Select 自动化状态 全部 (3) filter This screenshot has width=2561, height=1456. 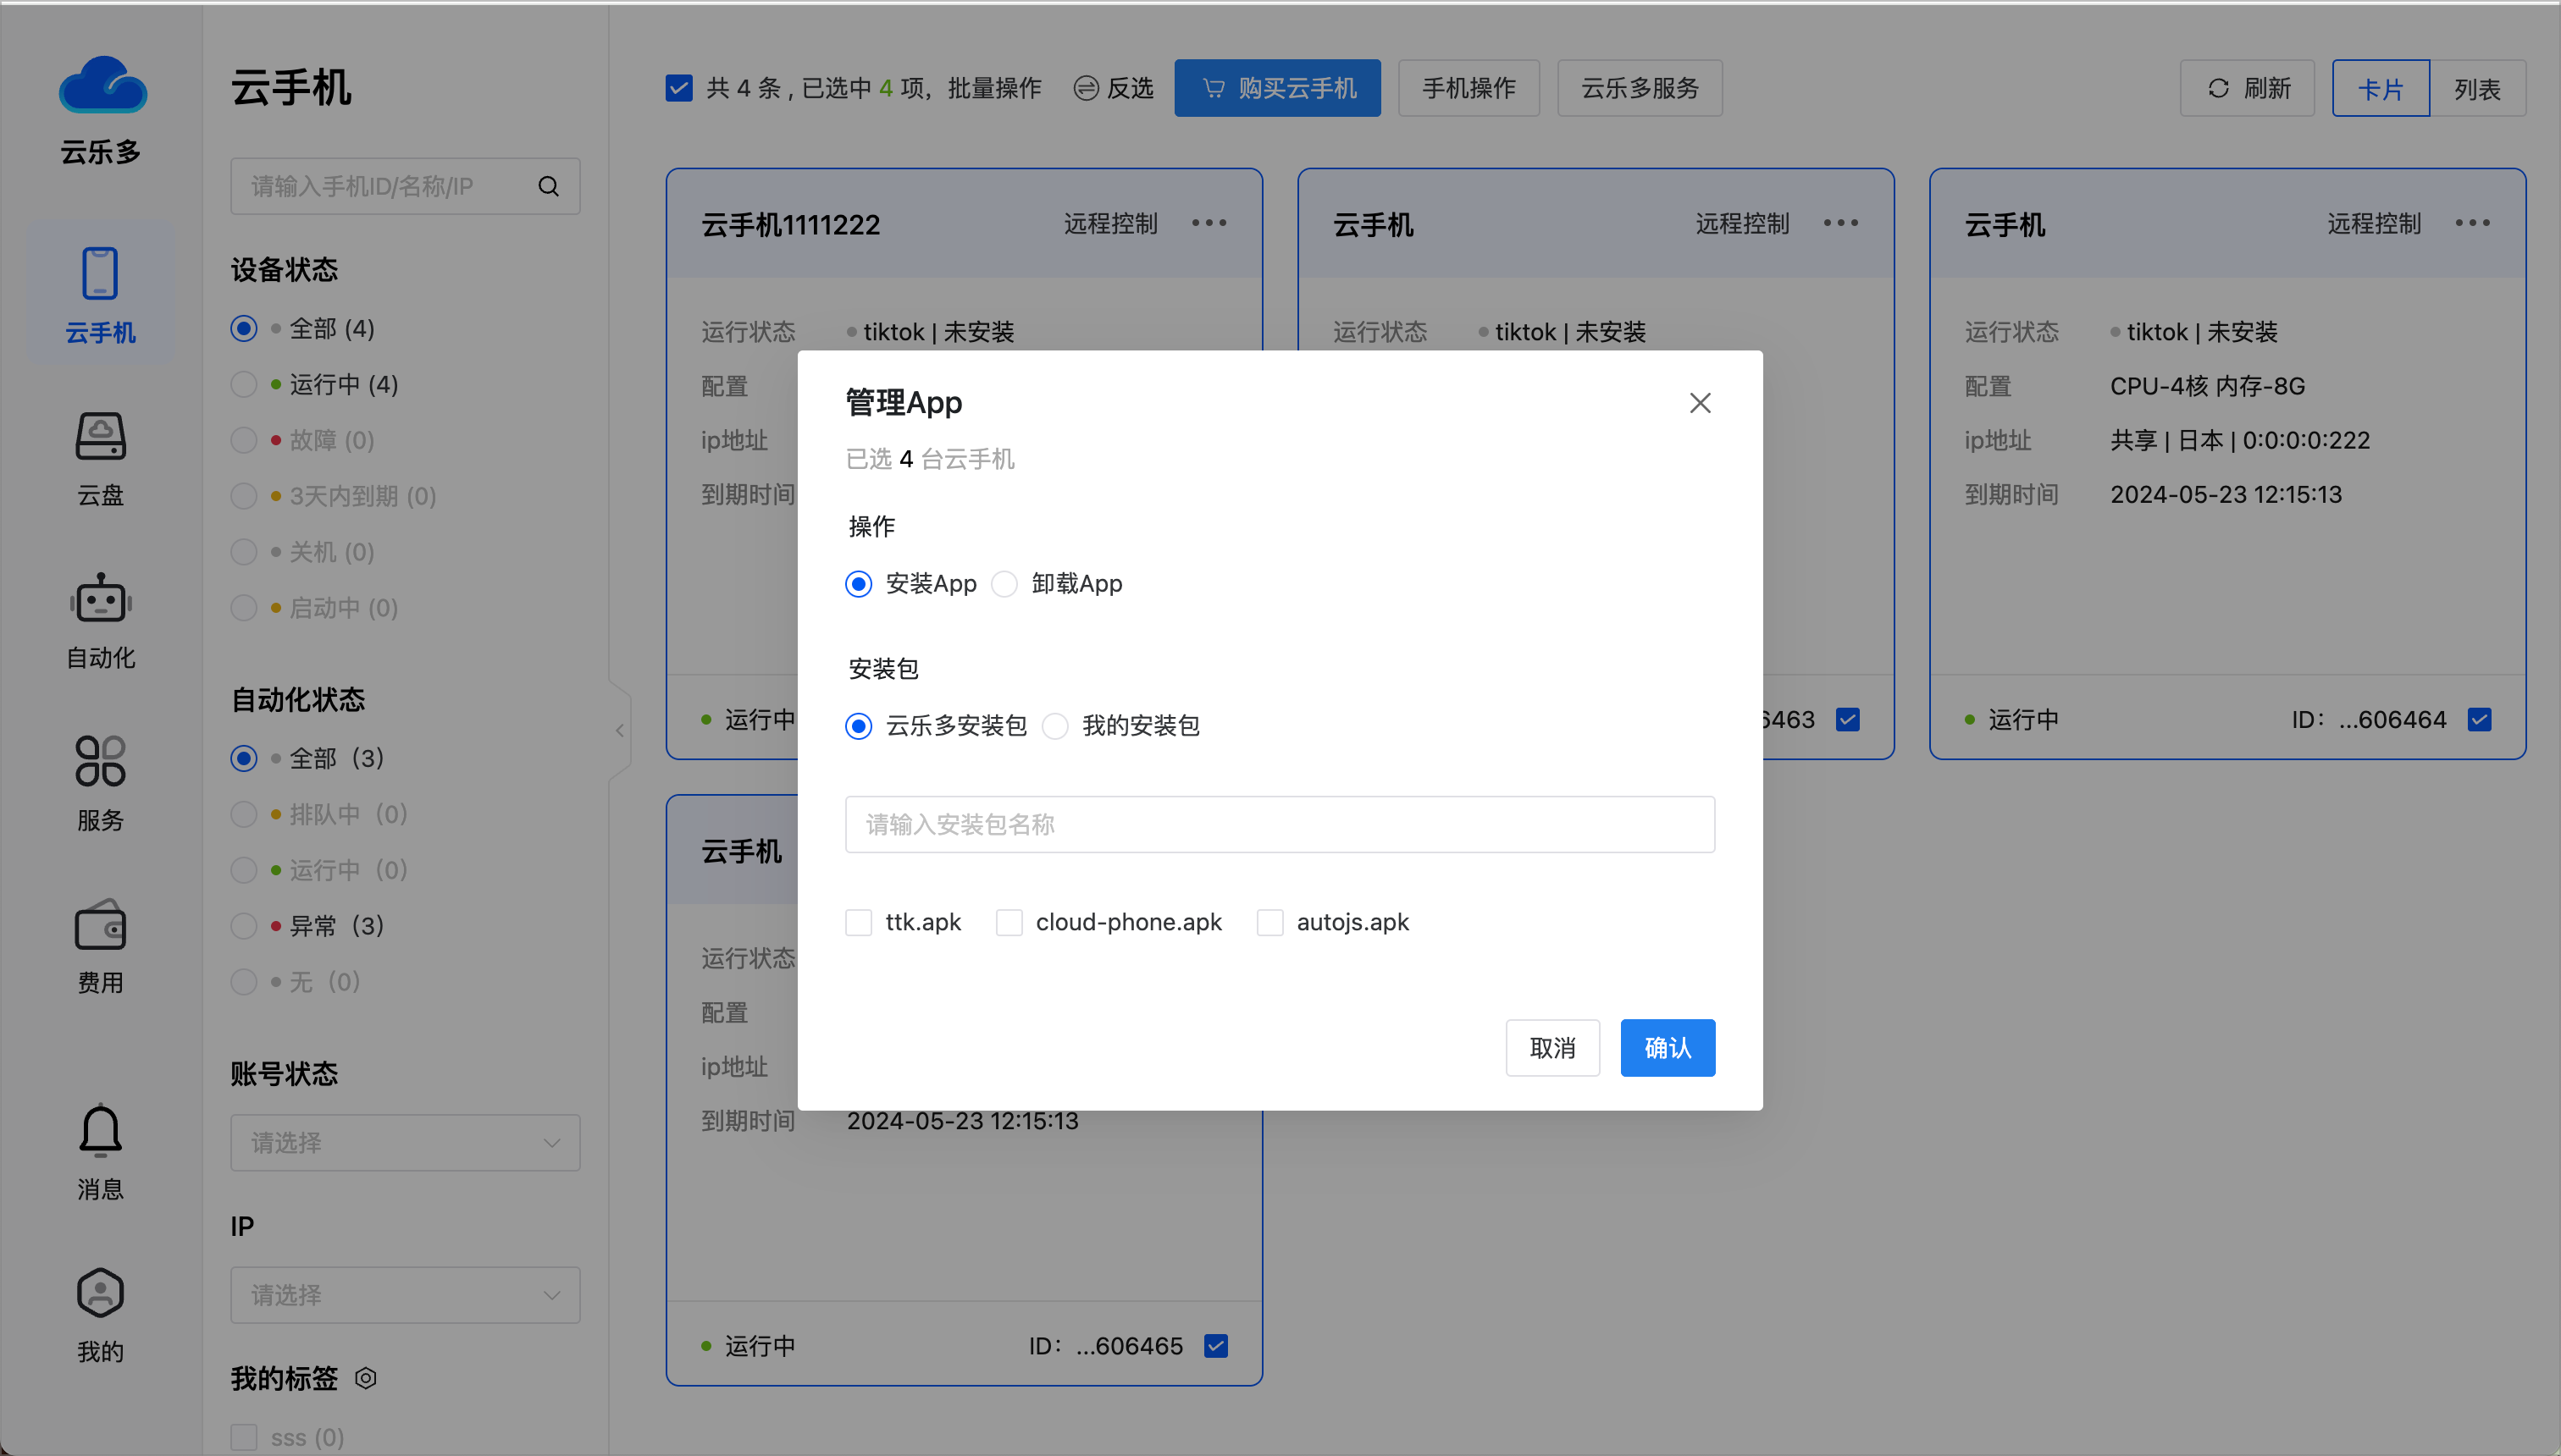tap(243, 758)
